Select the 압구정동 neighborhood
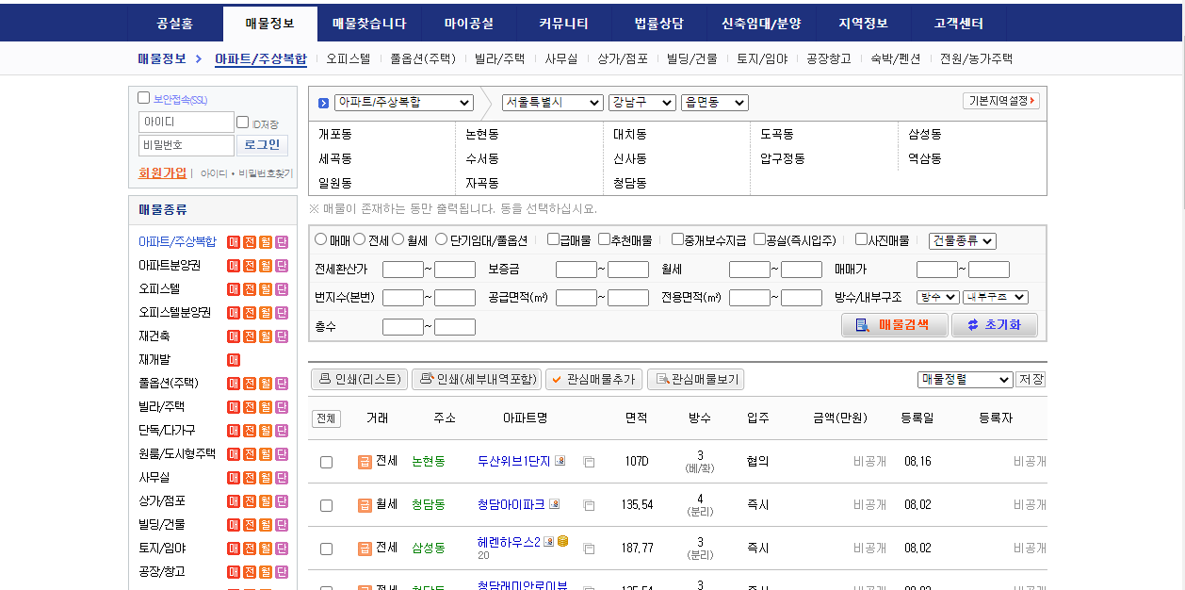The image size is (1185, 590). point(783,158)
